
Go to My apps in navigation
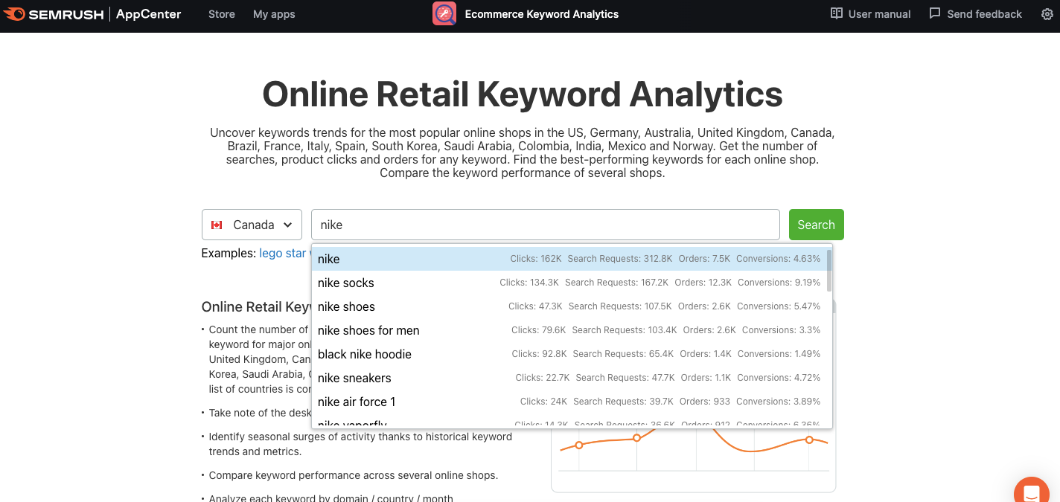tap(274, 14)
